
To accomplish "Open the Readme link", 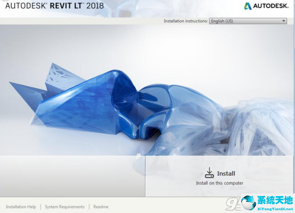I will point(101,207).
